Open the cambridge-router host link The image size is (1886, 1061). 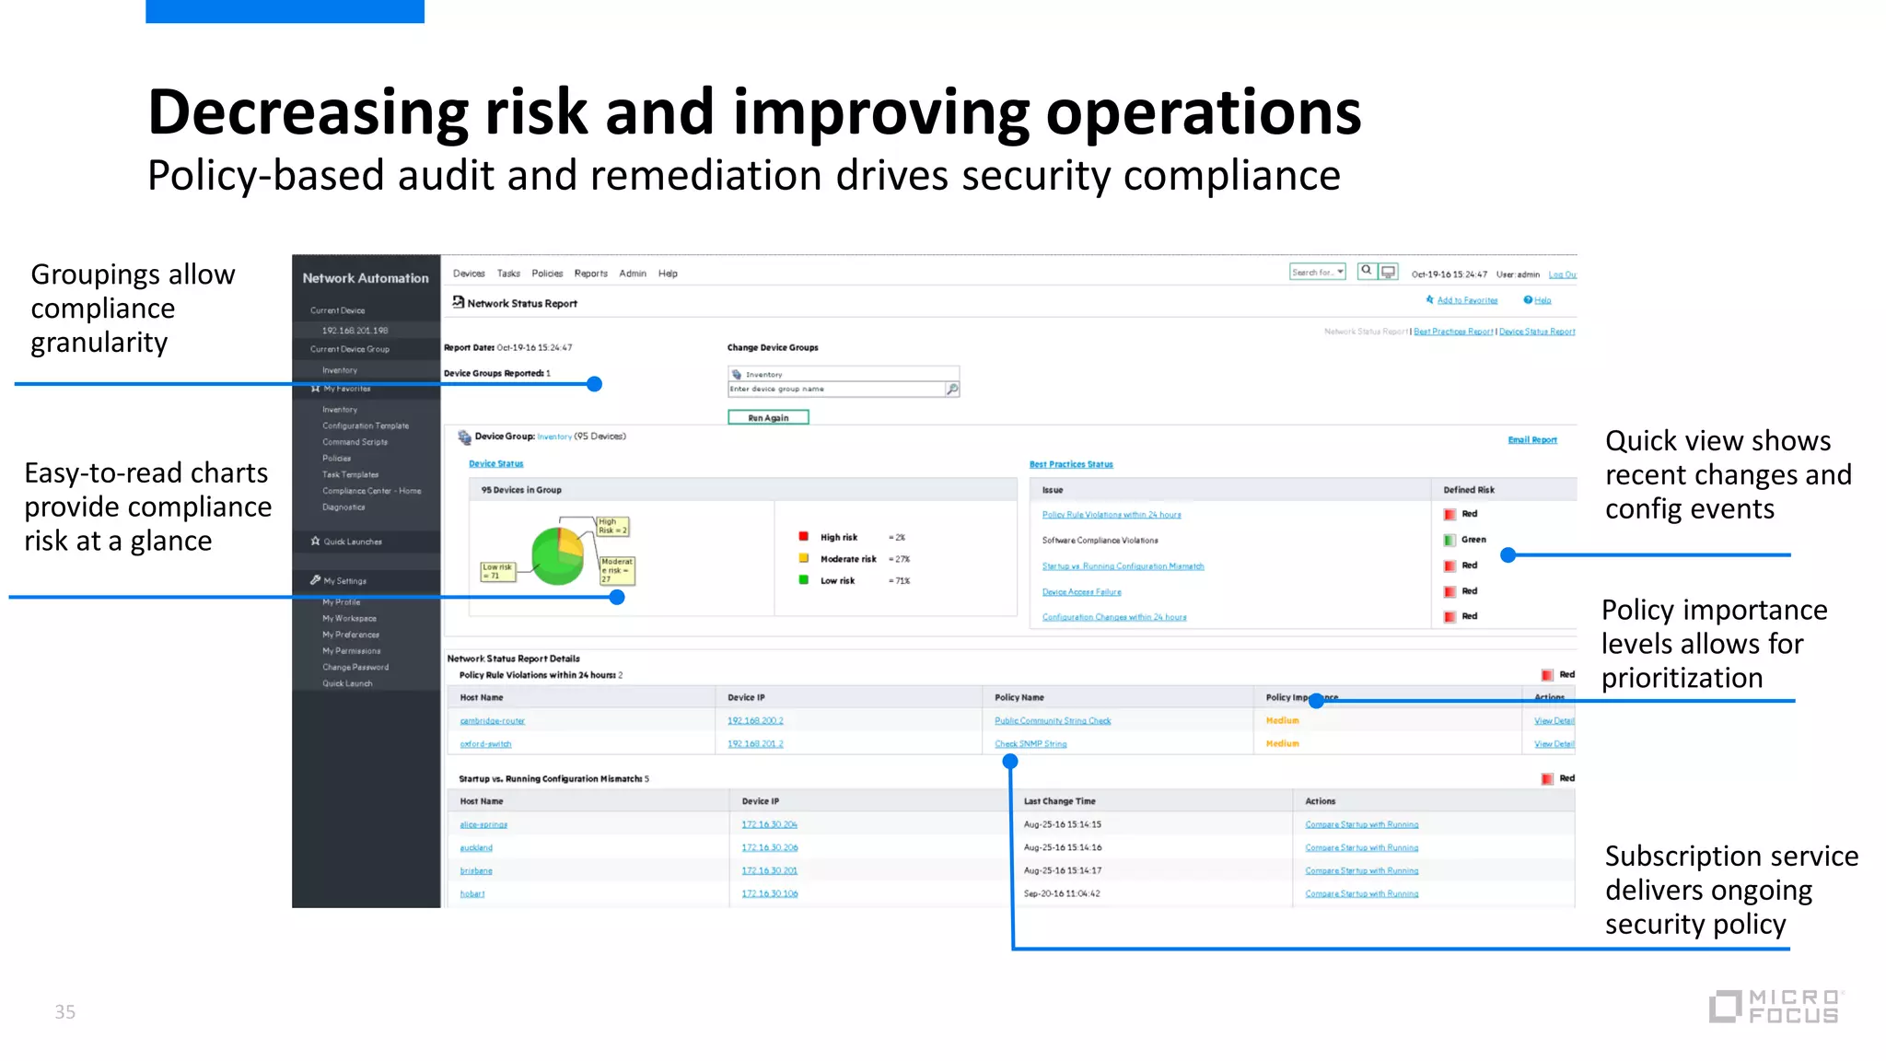click(x=492, y=721)
